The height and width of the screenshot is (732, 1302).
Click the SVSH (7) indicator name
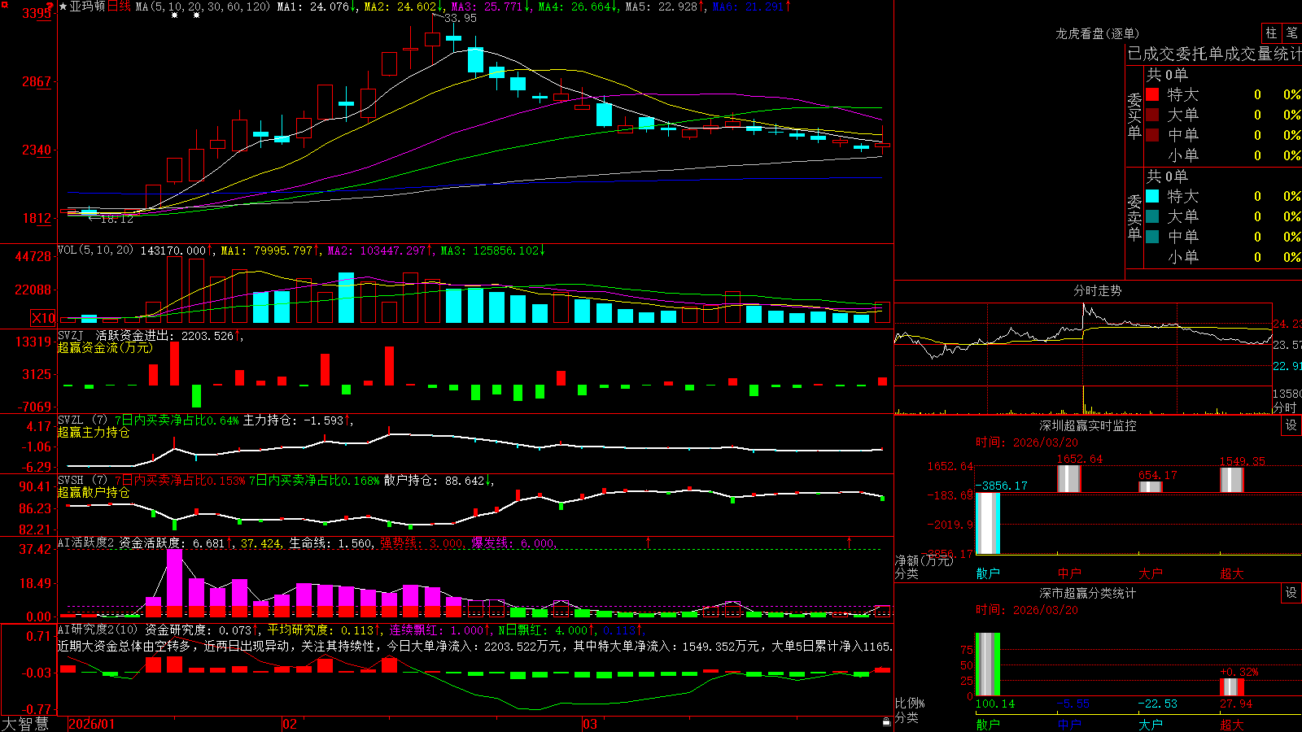click(82, 480)
